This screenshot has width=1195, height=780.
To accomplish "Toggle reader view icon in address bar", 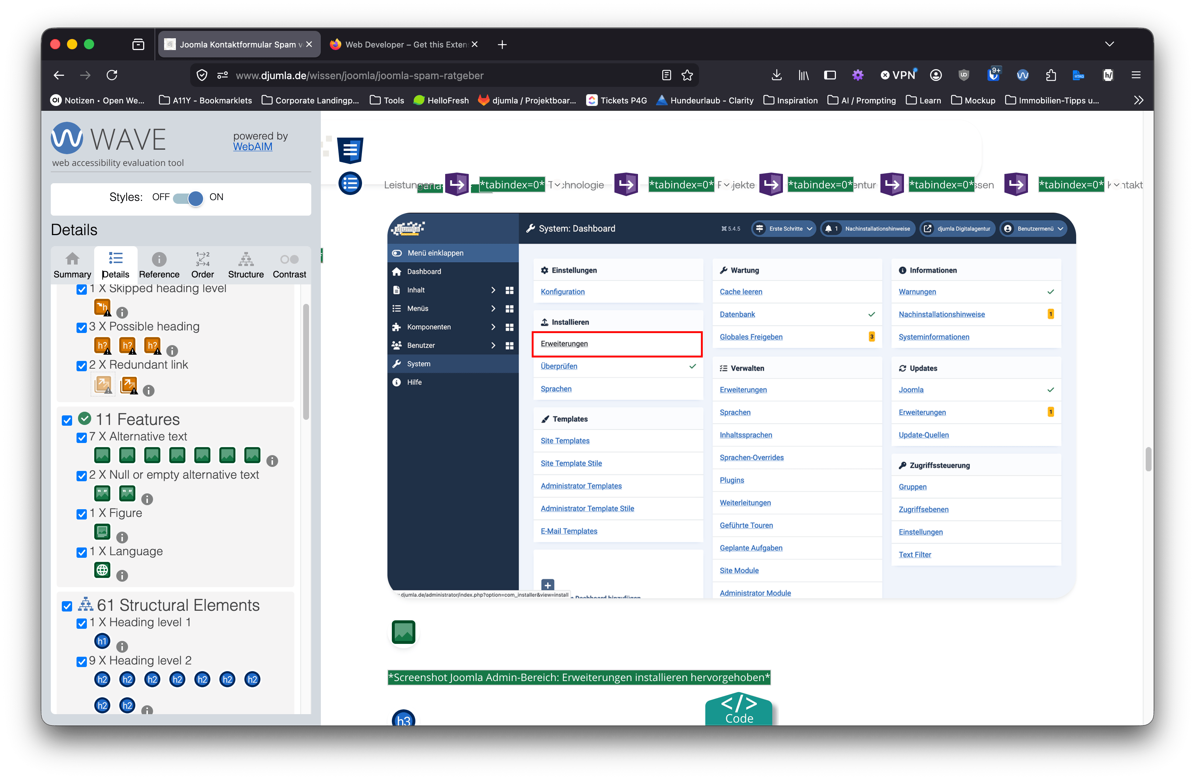I will 666,75.
